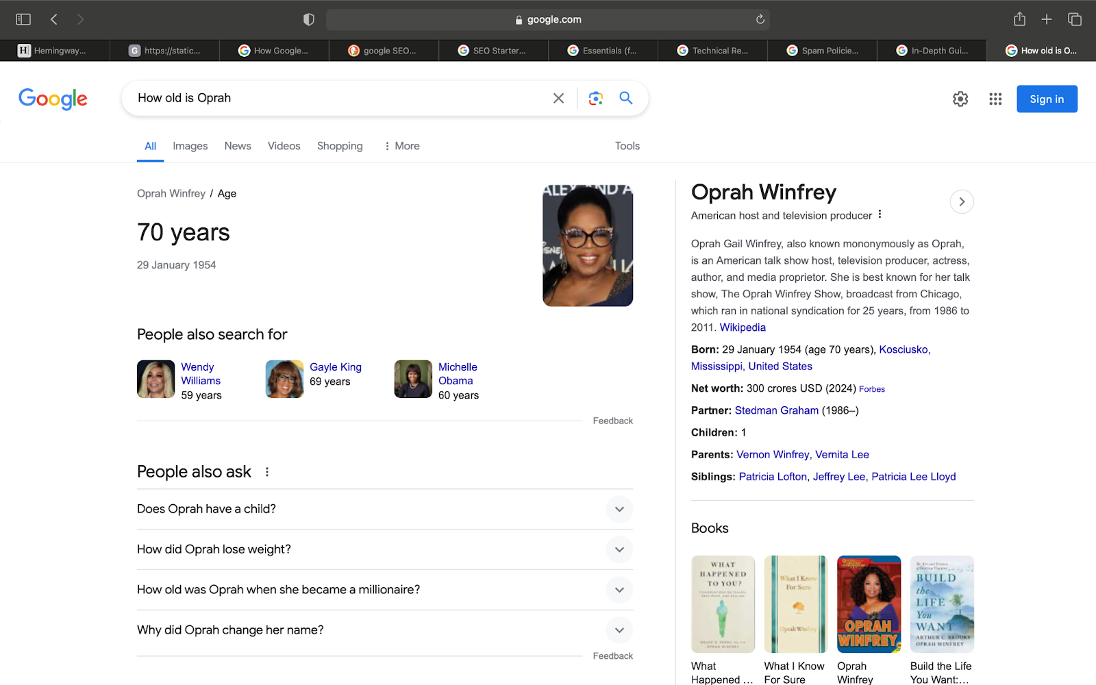Submit search with magnifier icon
The width and height of the screenshot is (1096, 685).
626,98
